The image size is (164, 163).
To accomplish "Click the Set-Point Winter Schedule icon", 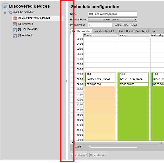I will click(15, 18).
